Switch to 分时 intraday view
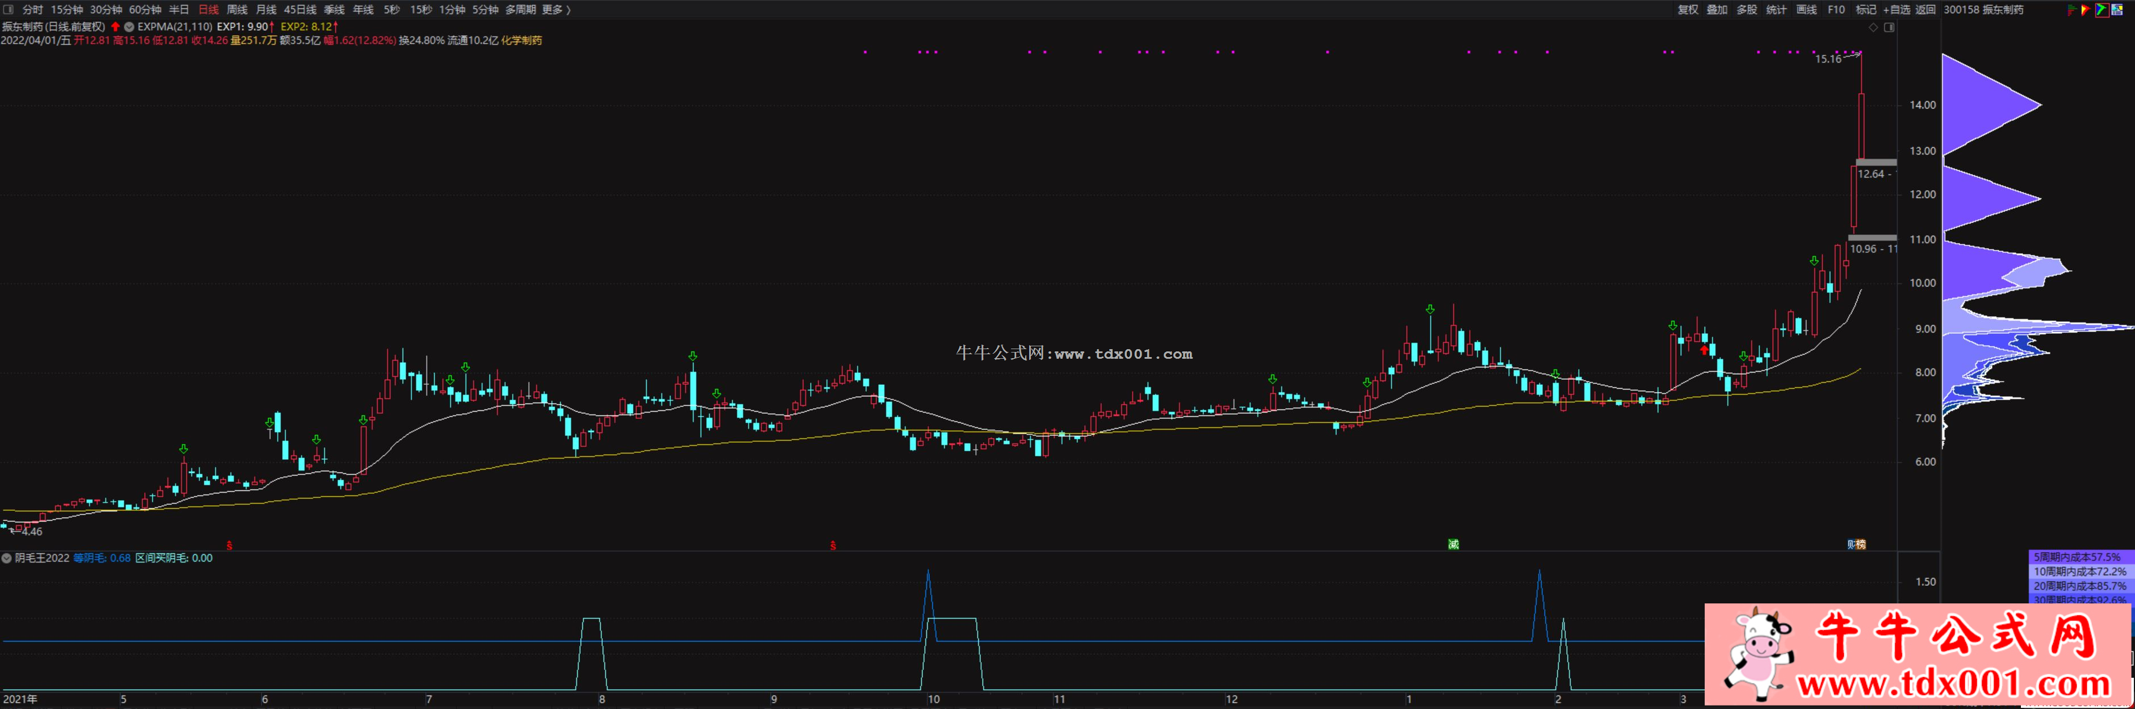The image size is (2135, 709). tap(32, 10)
